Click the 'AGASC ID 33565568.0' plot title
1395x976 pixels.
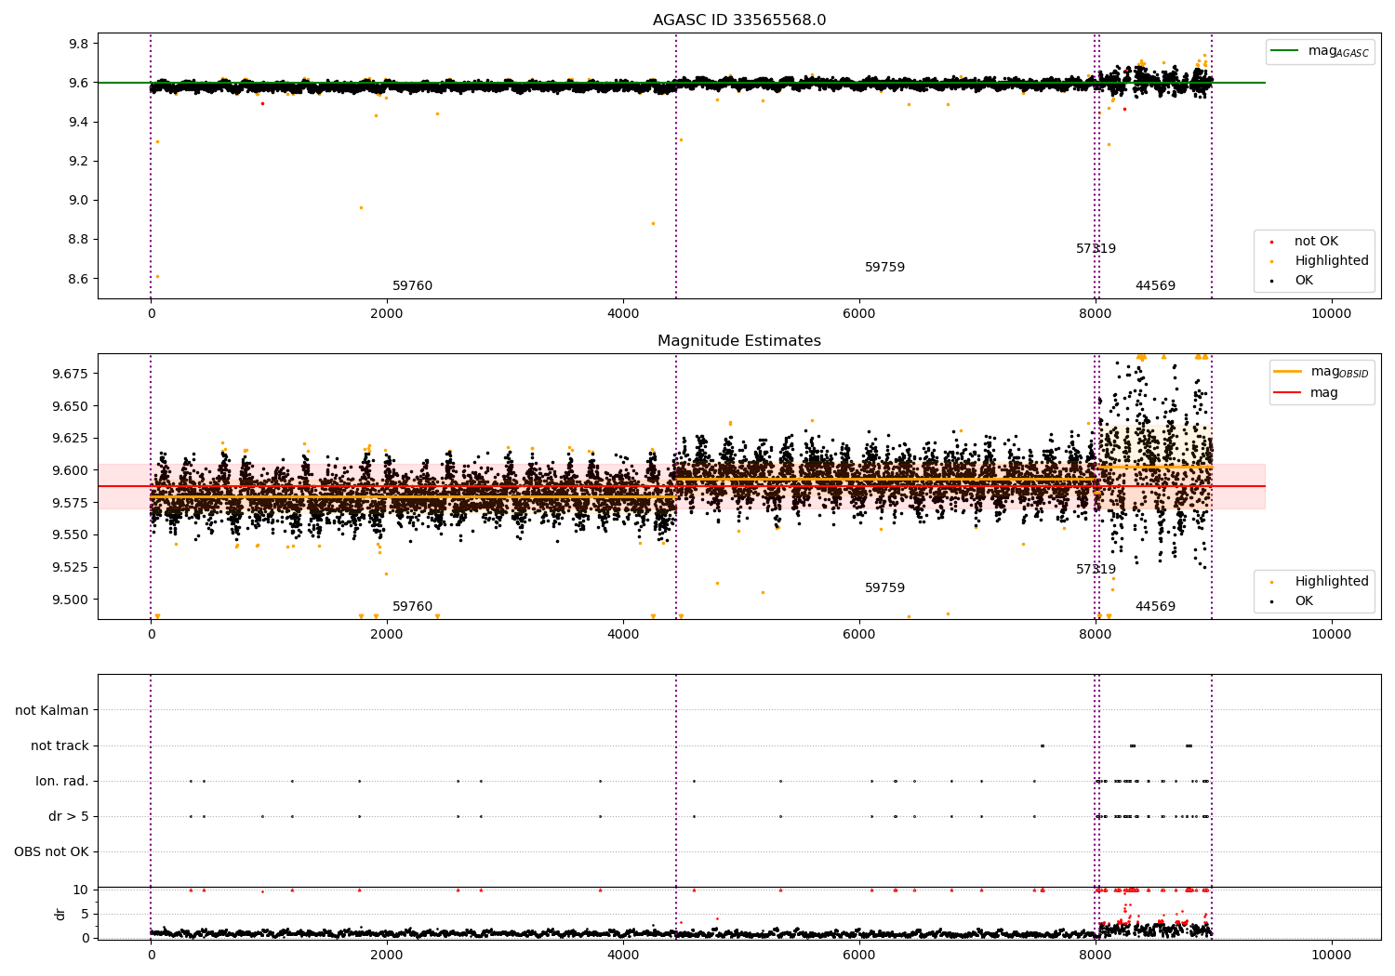tap(739, 20)
